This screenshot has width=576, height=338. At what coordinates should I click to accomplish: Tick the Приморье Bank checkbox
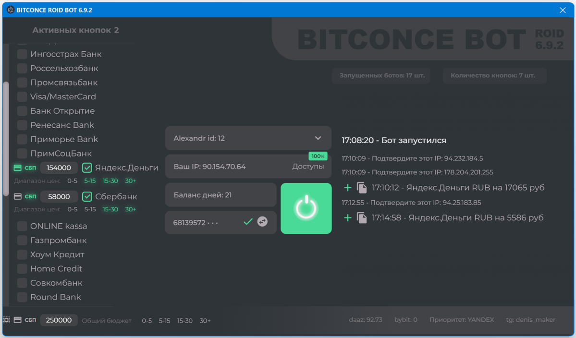[22, 139]
